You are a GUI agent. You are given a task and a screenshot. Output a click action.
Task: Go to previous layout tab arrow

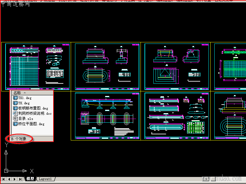(x=9, y=179)
